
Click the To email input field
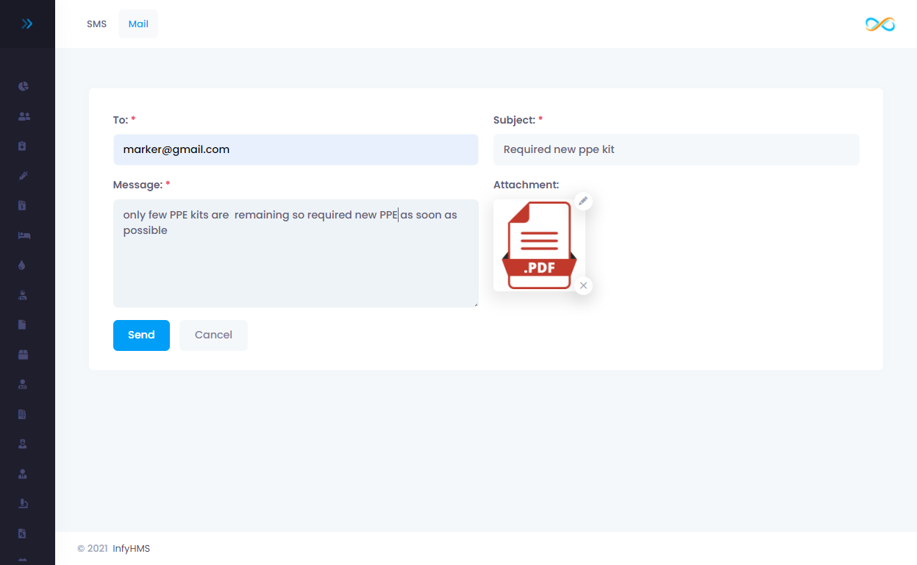(296, 149)
